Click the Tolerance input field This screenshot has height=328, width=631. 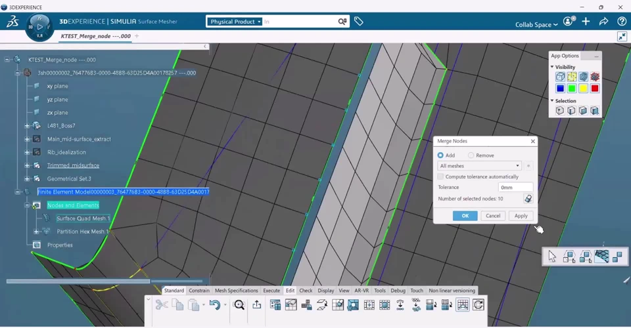click(x=516, y=188)
